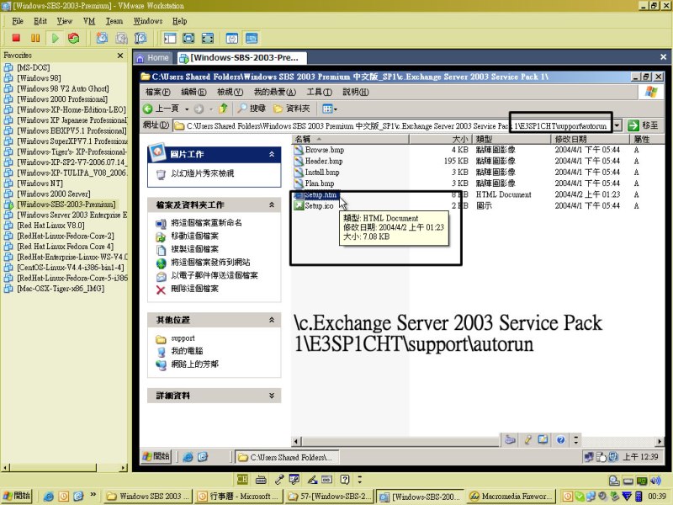Collapse the 圖片工作 panel
This screenshot has height=505, width=673.
click(x=272, y=154)
